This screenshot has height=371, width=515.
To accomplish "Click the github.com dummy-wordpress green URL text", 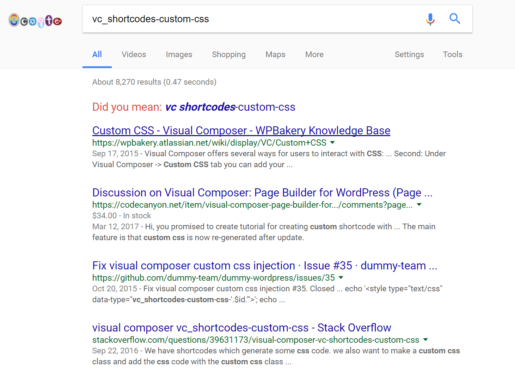I will (214, 278).
